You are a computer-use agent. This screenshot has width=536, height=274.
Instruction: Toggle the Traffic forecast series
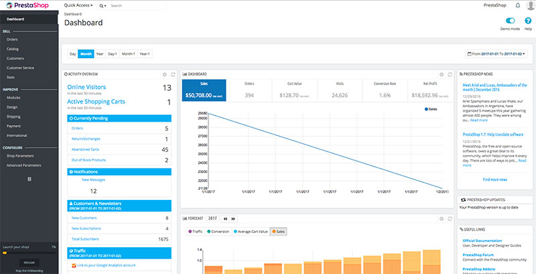coord(196,231)
